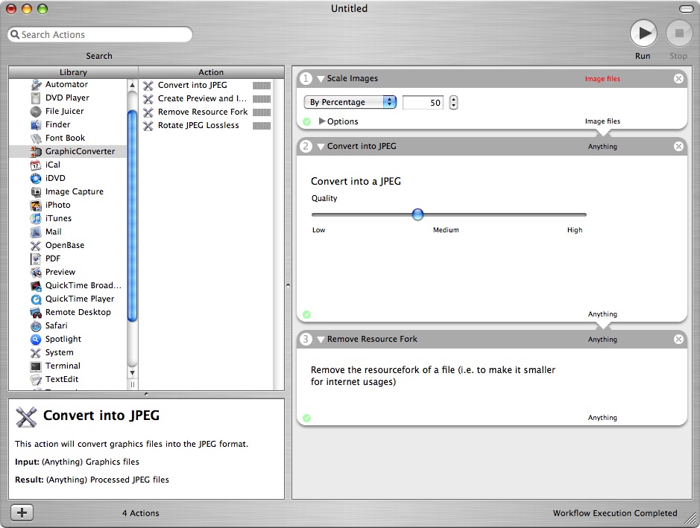
Task: Expand Options in Scale Images
Action: coord(322,121)
